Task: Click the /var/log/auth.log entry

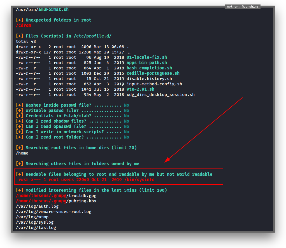Action: tap(37, 206)
